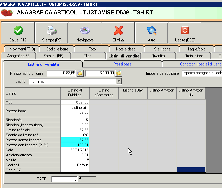The width and height of the screenshot is (222, 188).
Task: Click folder icon next to € 100,00 field
Action: click(x=119, y=73)
